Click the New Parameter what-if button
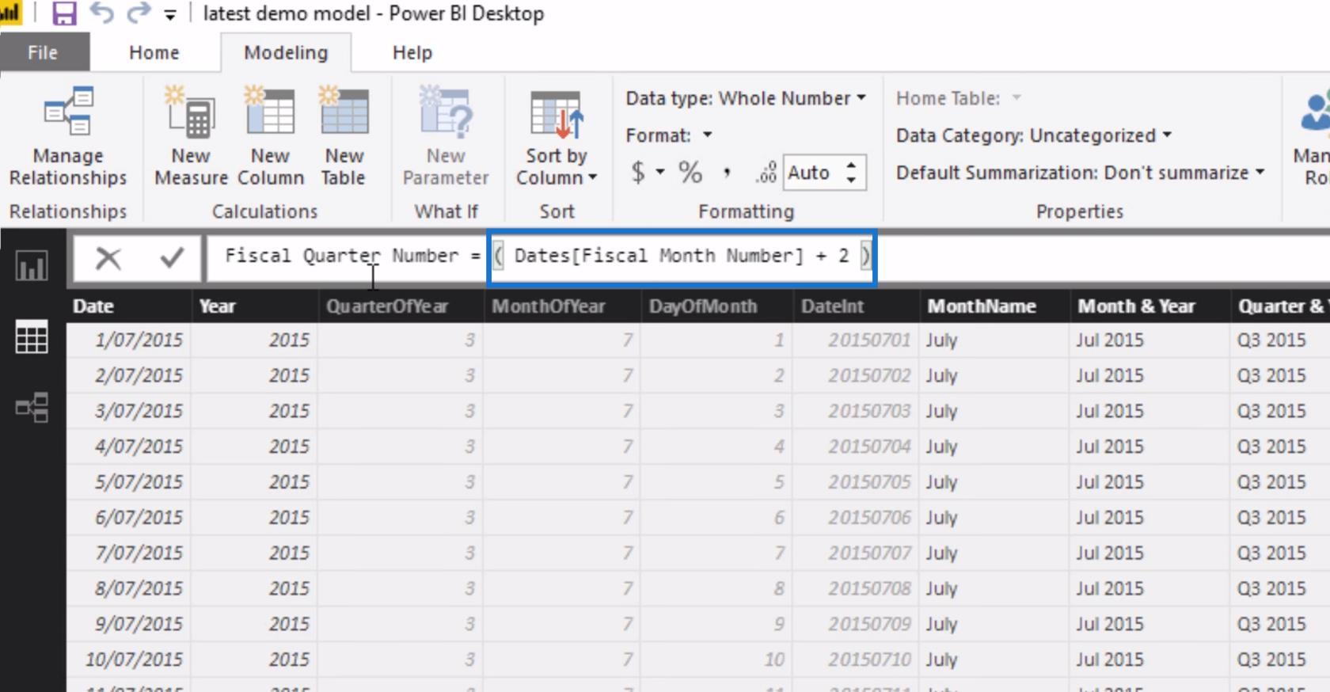This screenshot has width=1330, height=692. (446, 137)
